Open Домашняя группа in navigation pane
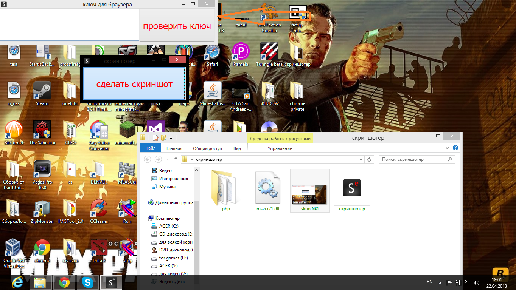516x290 pixels. pyautogui.click(x=171, y=202)
